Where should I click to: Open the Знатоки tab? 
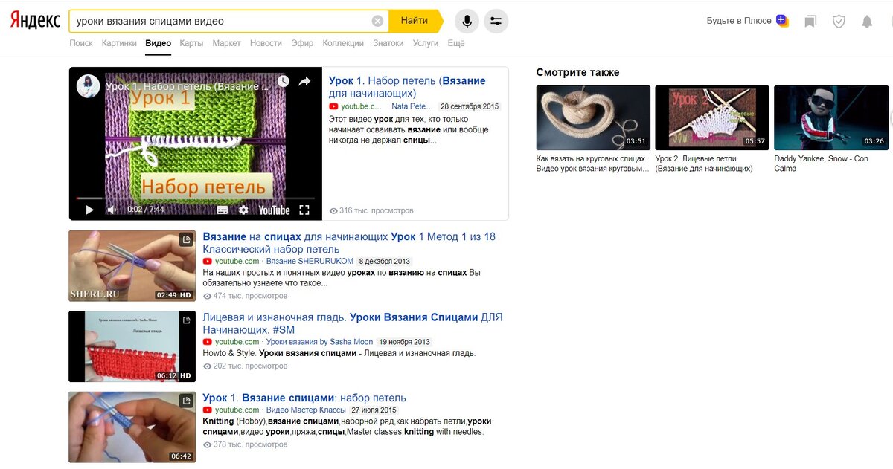click(x=388, y=43)
